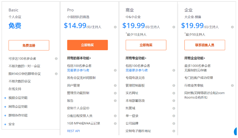Click info icon next to 可多达100名参会者
Image resolution: width=238 pixels, height=138 pixels.
[x=56, y=59]
